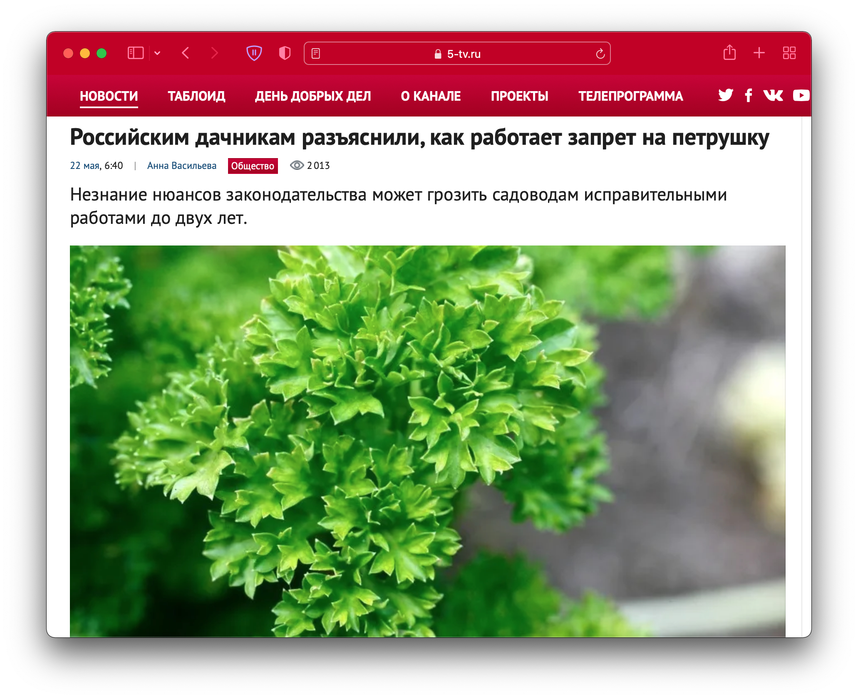Image resolution: width=858 pixels, height=699 pixels.
Task: Reload the 5-tv.ru page
Action: [600, 54]
